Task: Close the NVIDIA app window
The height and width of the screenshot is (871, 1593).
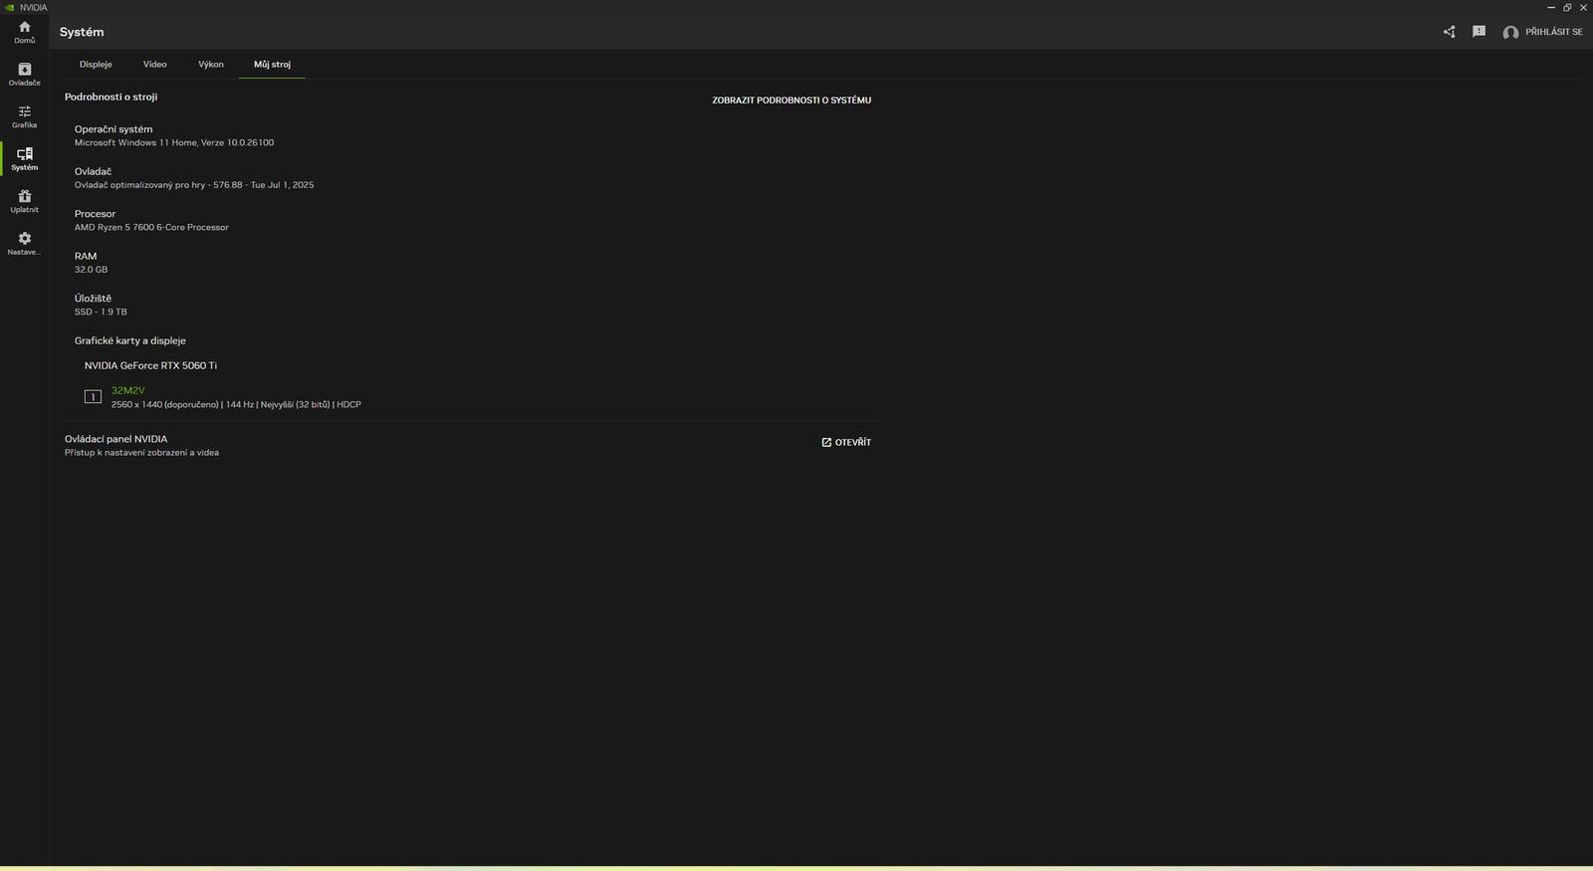Action: 1583,7
